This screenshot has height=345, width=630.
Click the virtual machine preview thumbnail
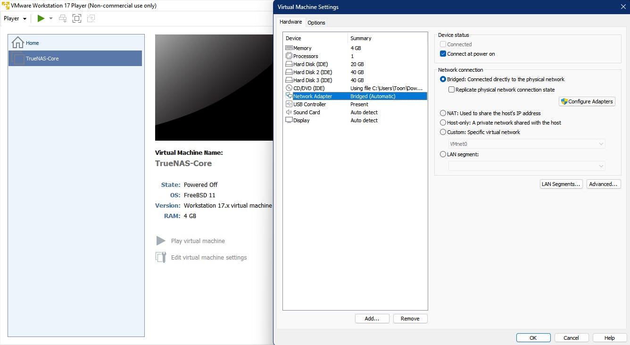[214, 87]
